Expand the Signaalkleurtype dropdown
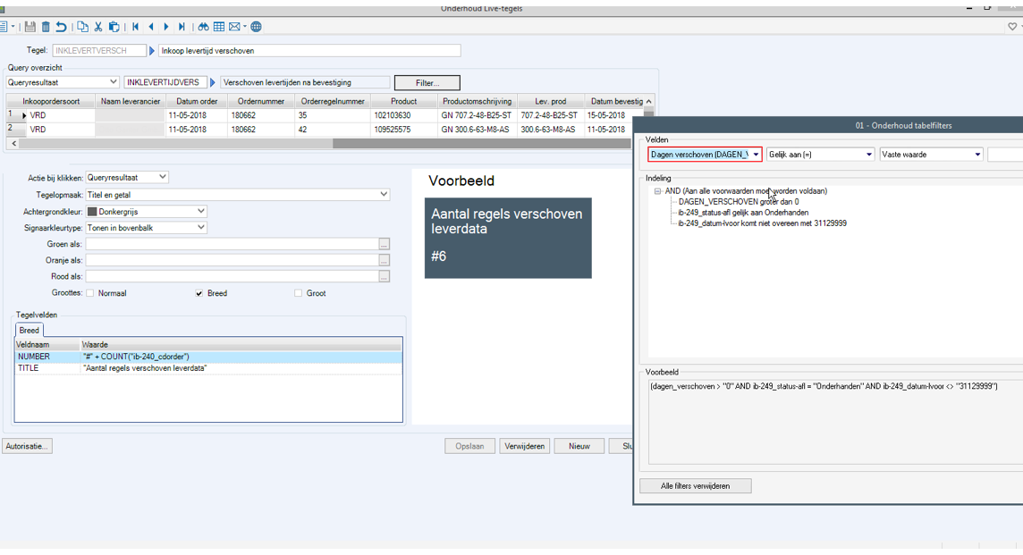The height and width of the screenshot is (555, 1023). [x=200, y=228]
